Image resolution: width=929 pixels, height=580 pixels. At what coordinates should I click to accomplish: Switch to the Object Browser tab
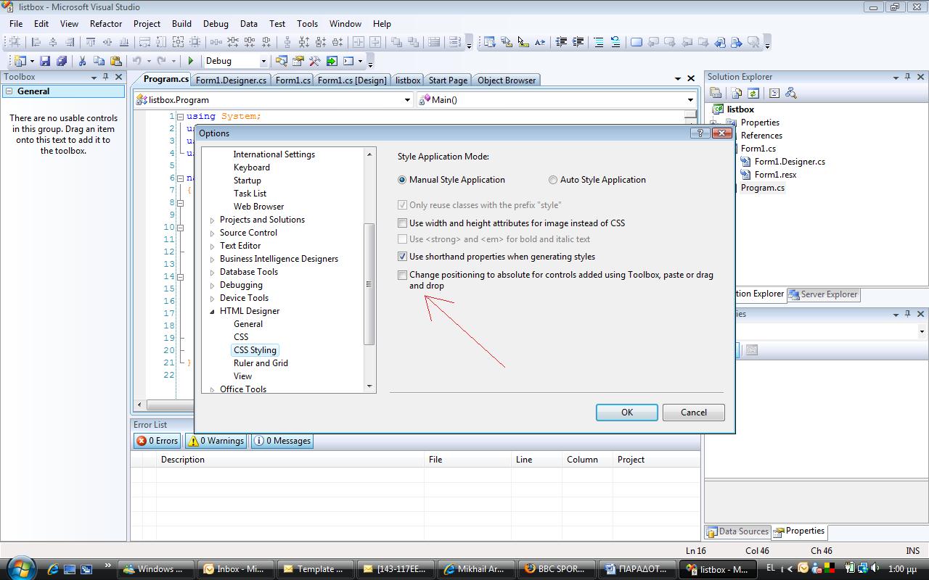[x=507, y=80]
